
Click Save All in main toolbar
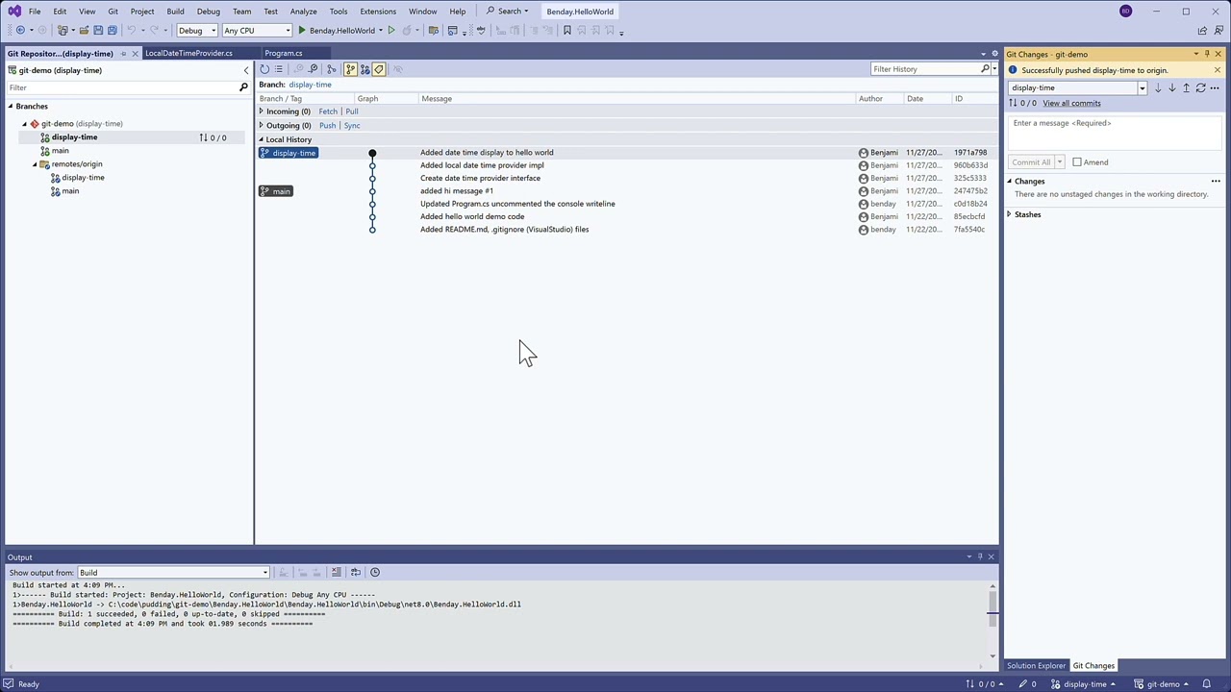tap(113, 31)
